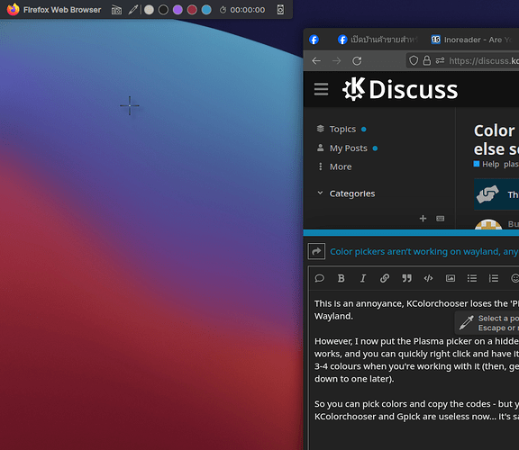Pick the purple swatch in the top panel
Image resolution: width=519 pixels, height=450 pixels.
pos(178,10)
